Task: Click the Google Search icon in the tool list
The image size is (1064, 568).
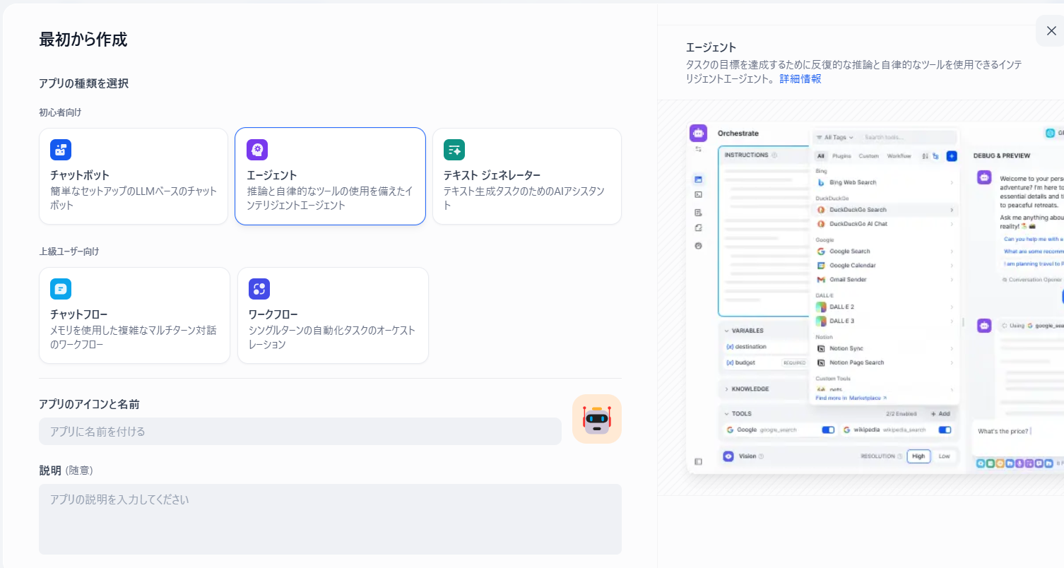Action: [x=821, y=252]
